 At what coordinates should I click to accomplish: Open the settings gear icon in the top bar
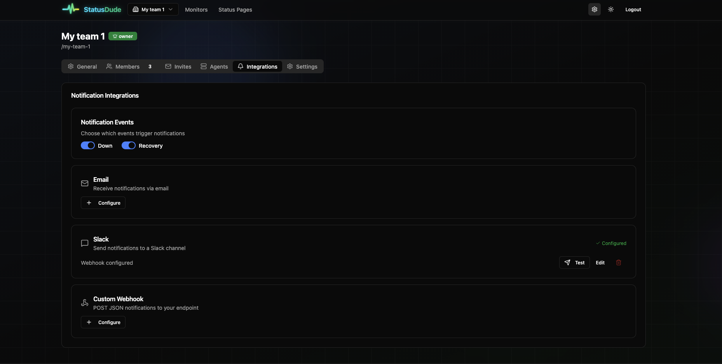tap(594, 9)
